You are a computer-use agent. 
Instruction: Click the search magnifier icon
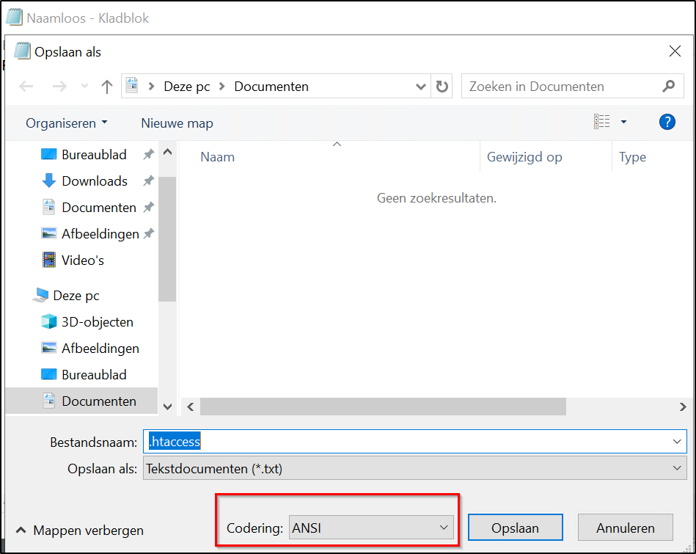[667, 87]
